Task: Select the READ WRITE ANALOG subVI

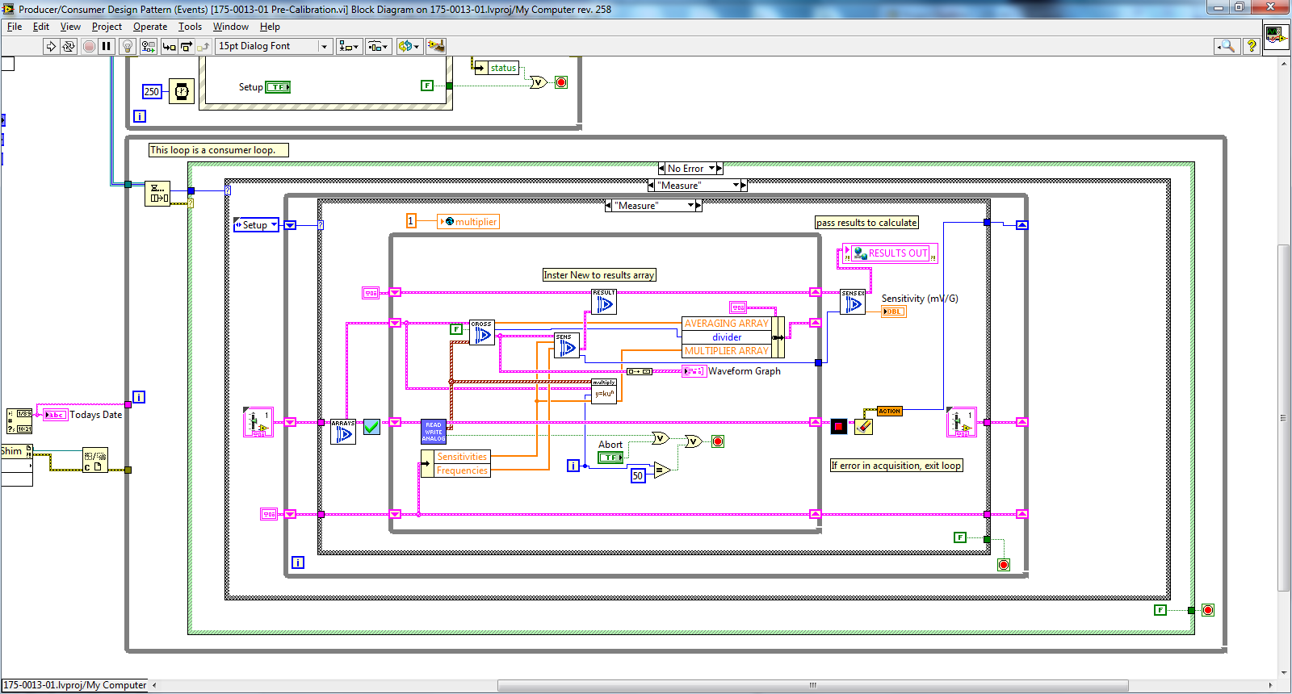Action: [x=434, y=432]
